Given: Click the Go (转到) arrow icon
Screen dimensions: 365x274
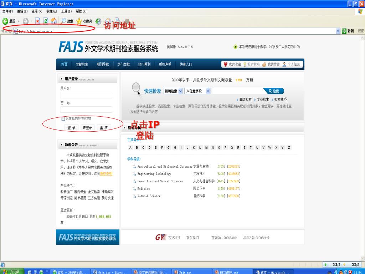Looking at the screenshot, I should [344, 31].
